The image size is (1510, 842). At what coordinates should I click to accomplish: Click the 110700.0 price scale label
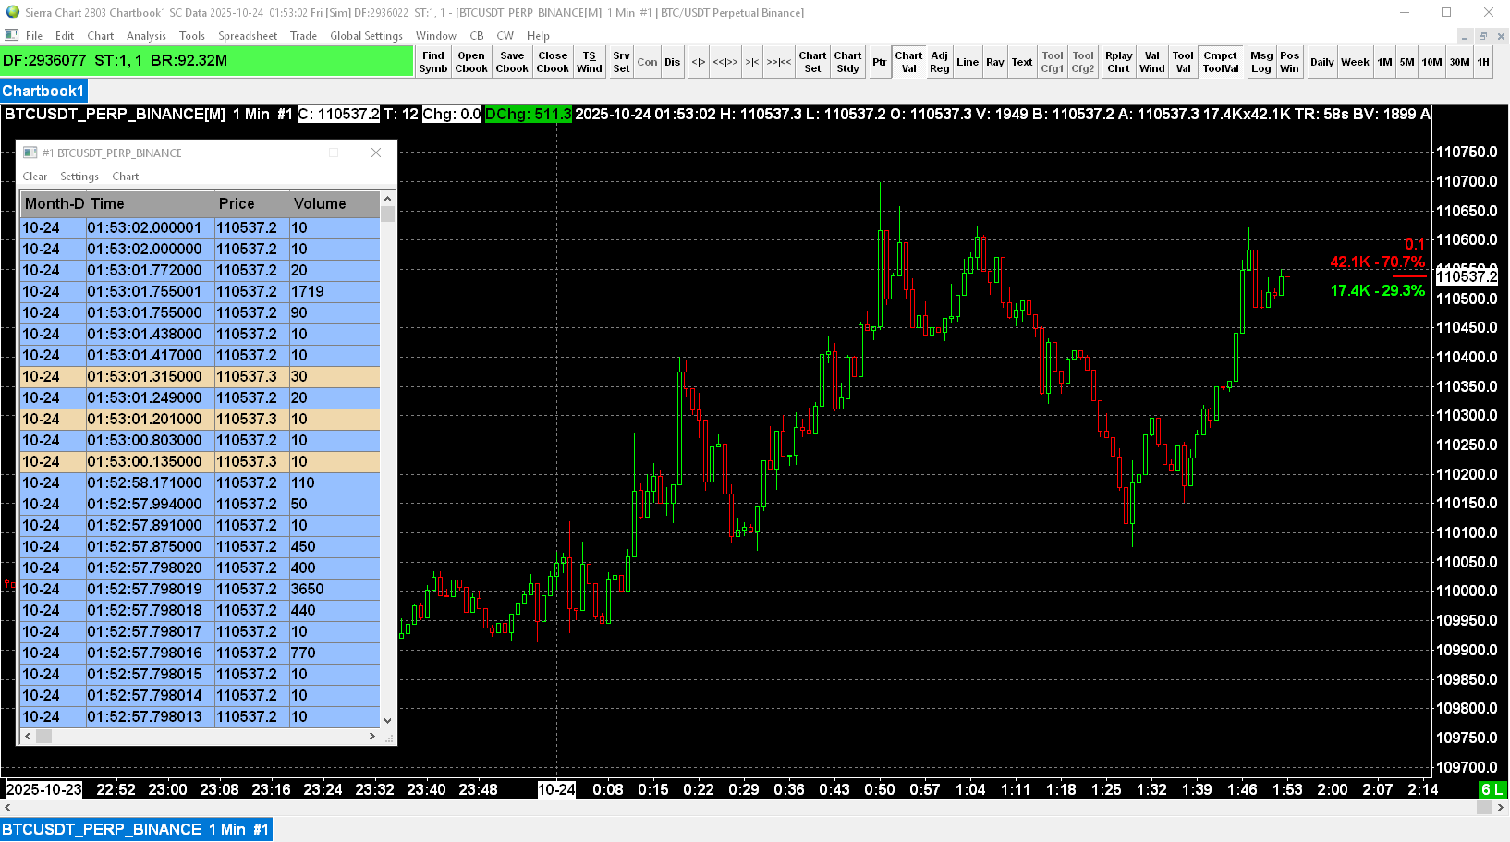click(x=1467, y=181)
